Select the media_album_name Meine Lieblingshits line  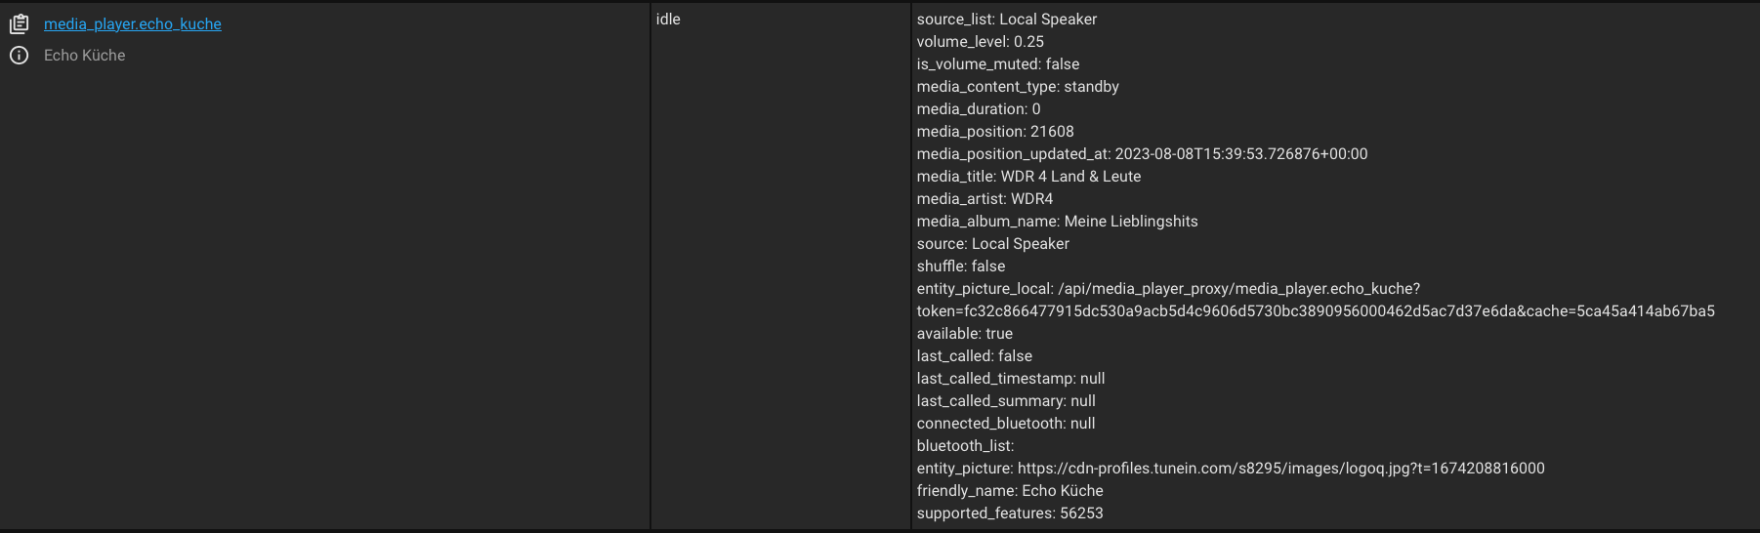[1057, 222]
